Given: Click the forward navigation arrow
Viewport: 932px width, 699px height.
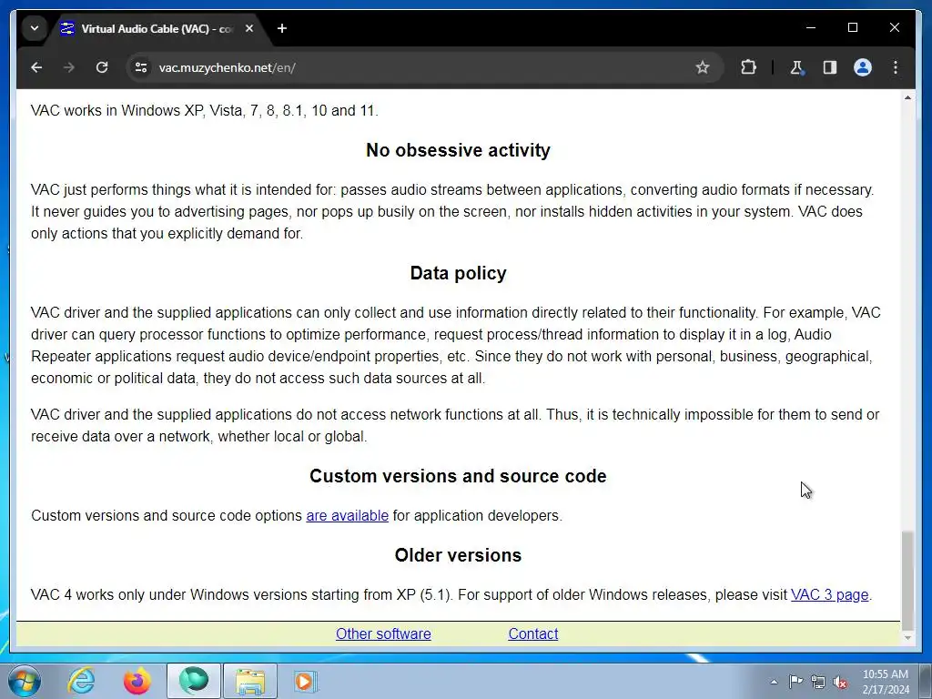Looking at the screenshot, I should [x=69, y=67].
